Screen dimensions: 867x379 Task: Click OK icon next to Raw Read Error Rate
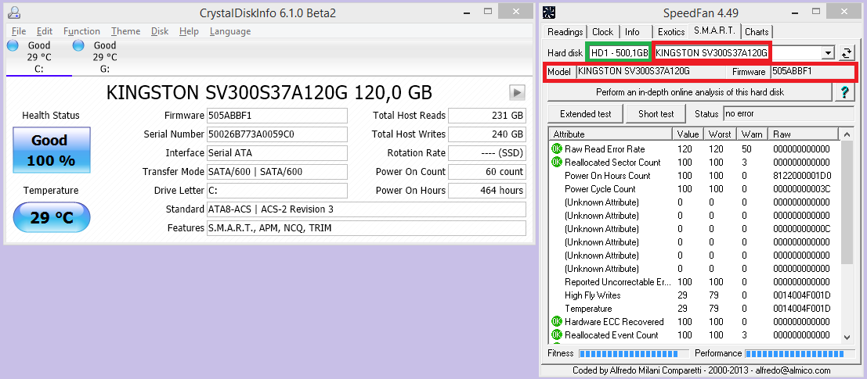coord(556,149)
